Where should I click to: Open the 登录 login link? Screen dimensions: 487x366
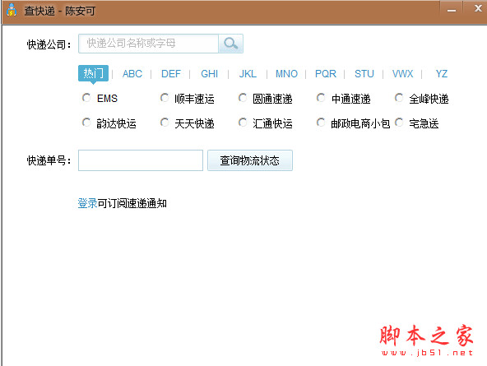click(87, 203)
